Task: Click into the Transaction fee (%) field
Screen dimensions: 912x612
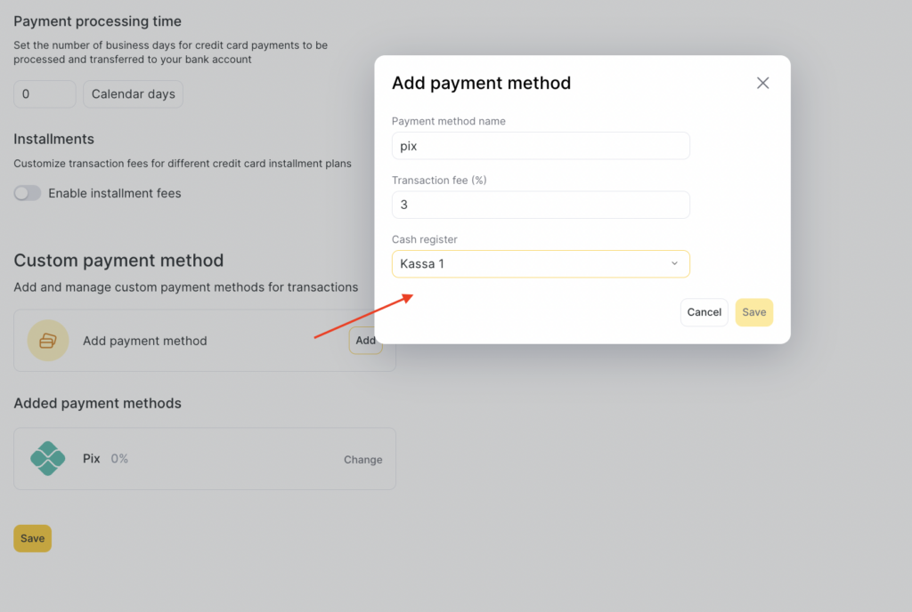Action: pos(540,205)
